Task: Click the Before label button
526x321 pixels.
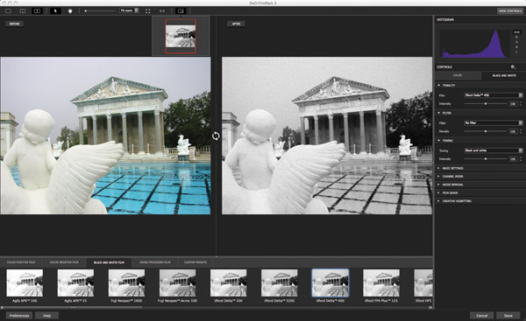Action: 14,24
